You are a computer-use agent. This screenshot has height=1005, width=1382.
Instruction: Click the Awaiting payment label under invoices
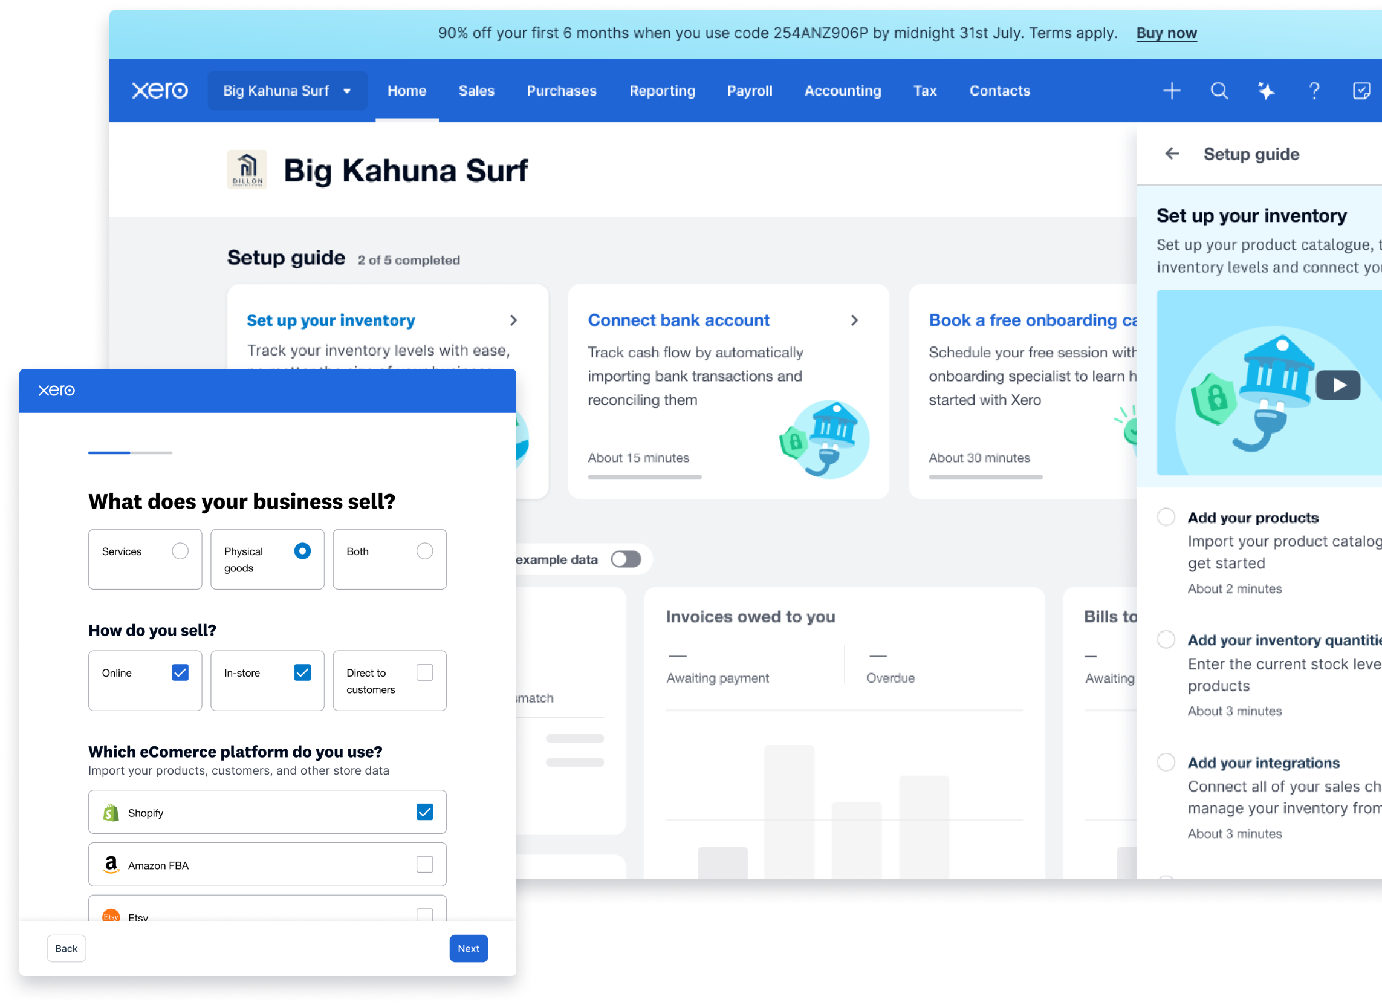[x=718, y=678]
